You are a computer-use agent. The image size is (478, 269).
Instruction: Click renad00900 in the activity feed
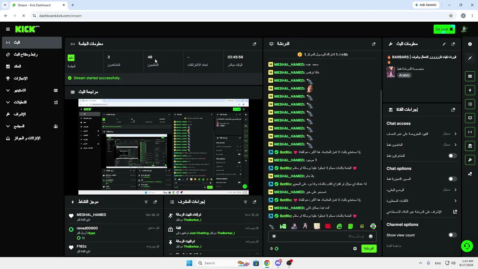pyautogui.click(x=87, y=228)
